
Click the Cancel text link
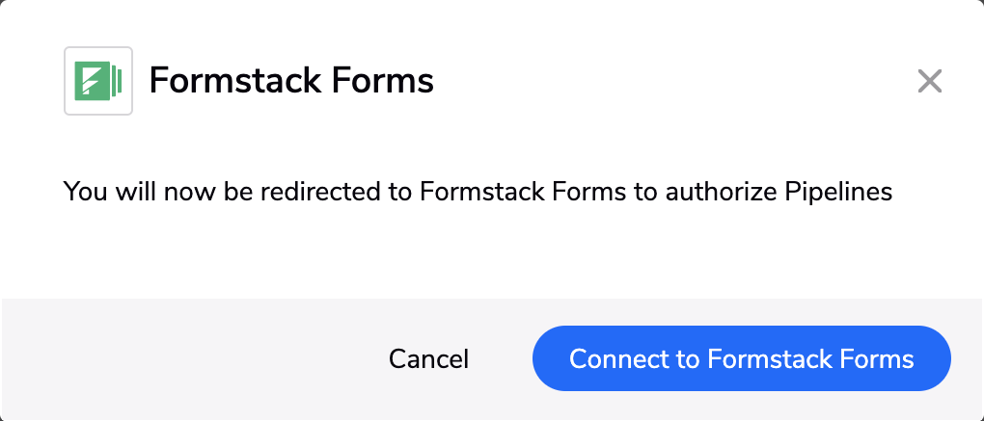point(428,359)
